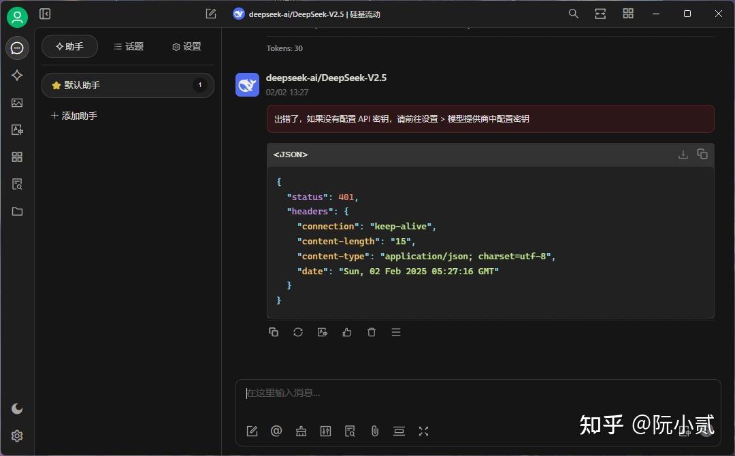Open the files folder sidebar icon
The image size is (735, 456).
pyautogui.click(x=17, y=212)
